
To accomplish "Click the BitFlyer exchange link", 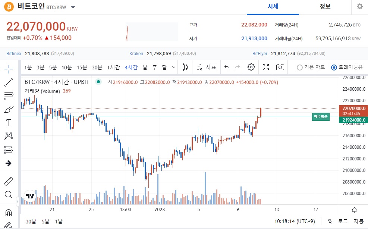I will (260, 54).
